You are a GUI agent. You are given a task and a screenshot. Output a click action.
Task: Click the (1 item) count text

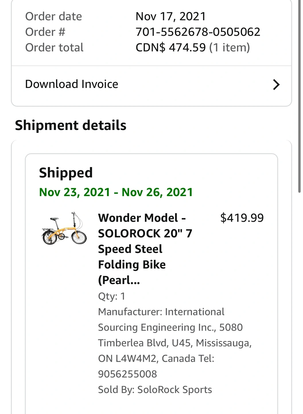(x=230, y=47)
